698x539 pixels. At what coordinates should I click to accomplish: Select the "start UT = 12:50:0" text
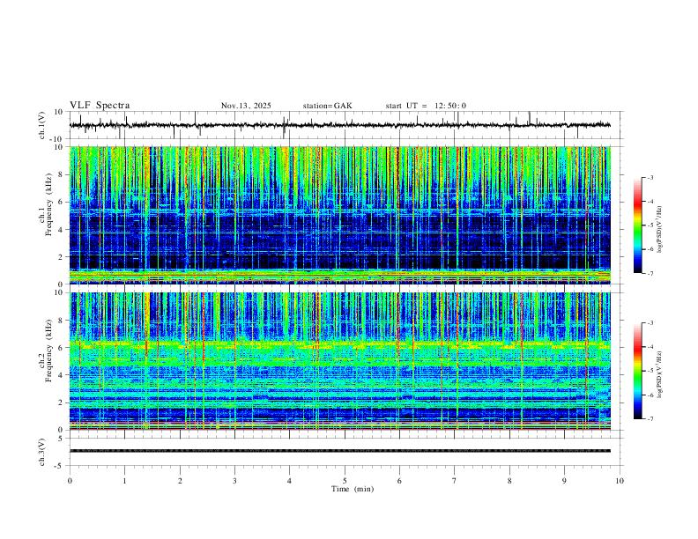pyautogui.click(x=426, y=106)
